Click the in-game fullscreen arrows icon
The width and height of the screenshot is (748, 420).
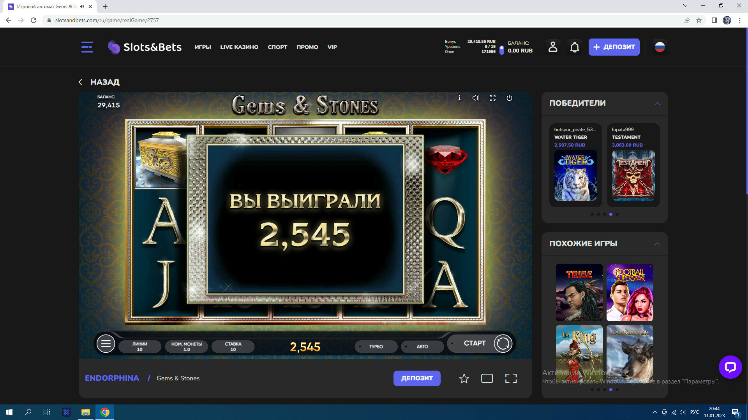492,98
